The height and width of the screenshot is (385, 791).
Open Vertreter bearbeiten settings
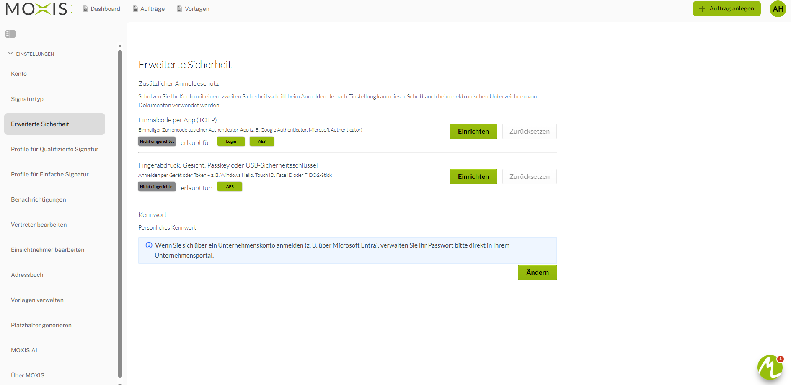pyautogui.click(x=54, y=225)
